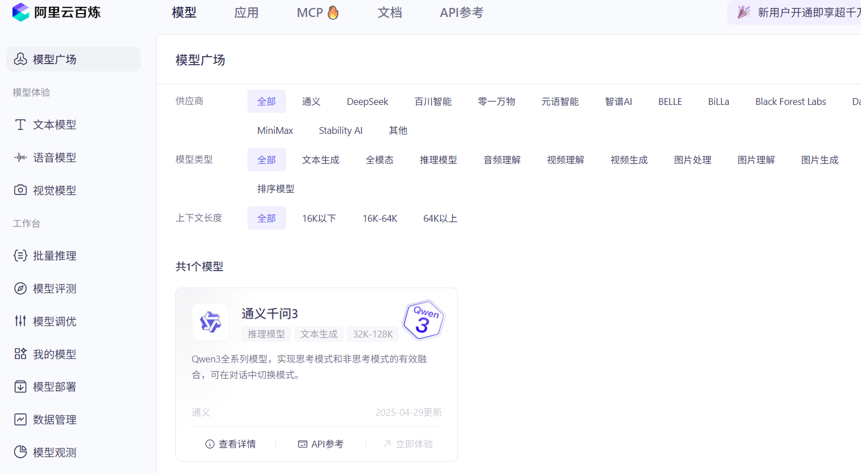This screenshot has height=473, width=861.
Task: Click the 批量推理 icon
Action: coord(20,256)
